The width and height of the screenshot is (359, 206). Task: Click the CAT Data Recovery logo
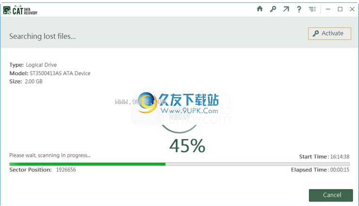click(x=20, y=10)
